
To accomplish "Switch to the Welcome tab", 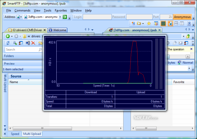I will coord(58,30).
